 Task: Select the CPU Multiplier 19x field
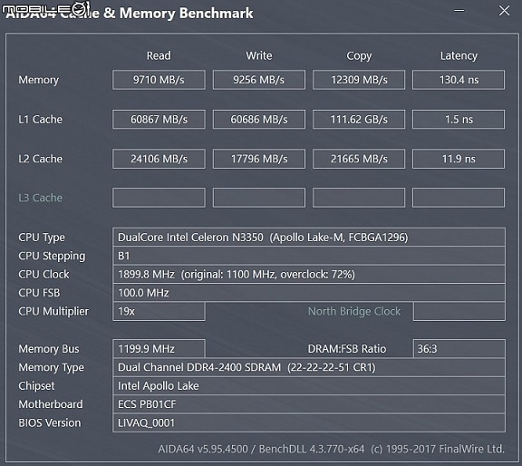pos(159,312)
